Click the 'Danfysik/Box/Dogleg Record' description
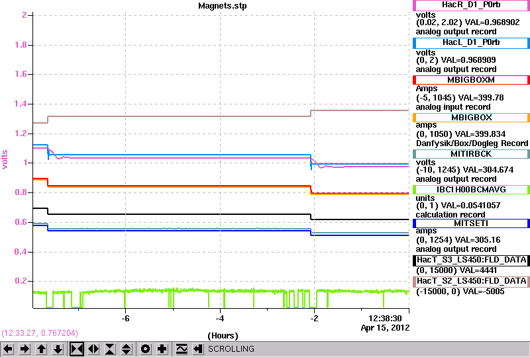Image resolution: width=530 pixels, height=357 pixels. click(472, 143)
